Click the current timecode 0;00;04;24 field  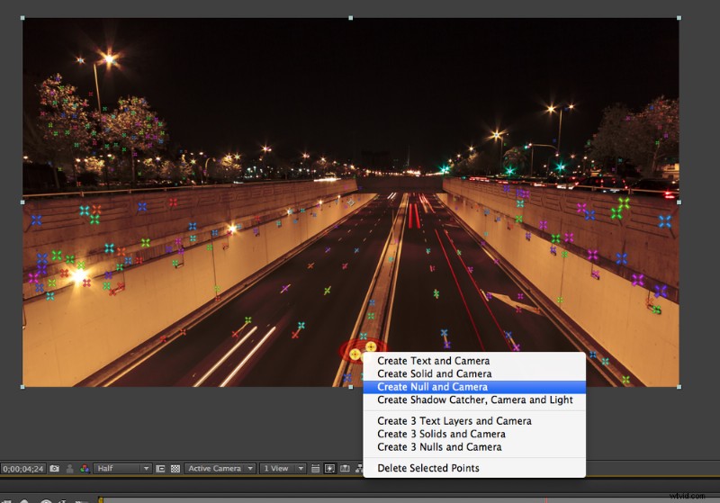[x=22, y=469]
